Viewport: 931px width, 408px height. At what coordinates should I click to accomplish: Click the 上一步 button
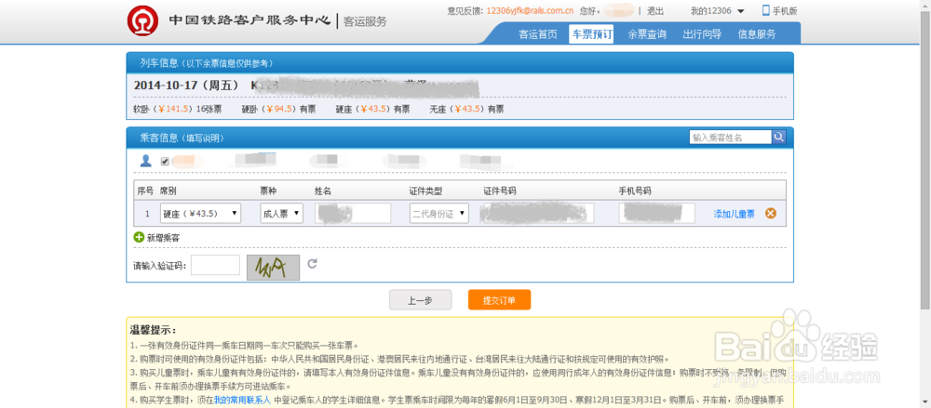tap(421, 300)
